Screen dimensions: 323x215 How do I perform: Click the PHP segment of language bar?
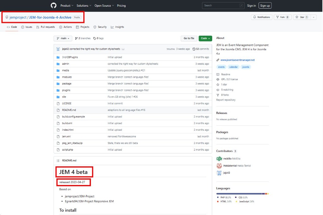(239, 194)
